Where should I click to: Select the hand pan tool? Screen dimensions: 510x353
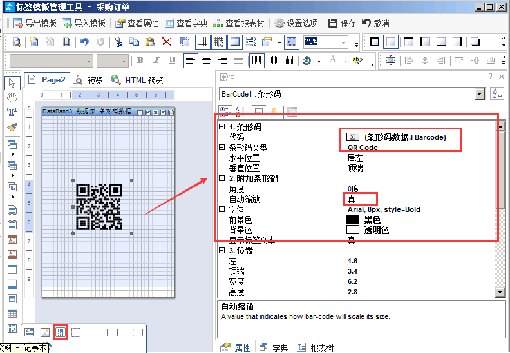point(12,98)
